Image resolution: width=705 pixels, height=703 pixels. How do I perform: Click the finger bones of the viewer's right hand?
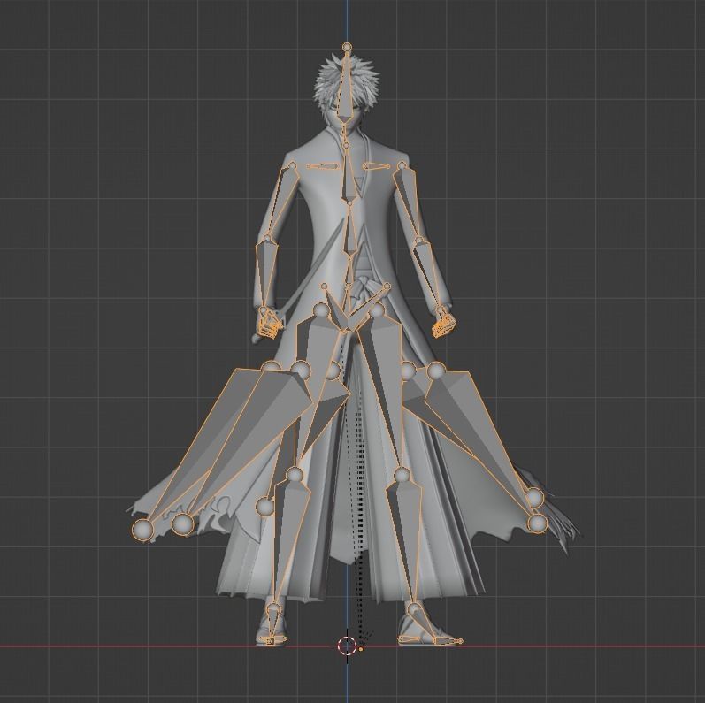[x=443, y=323]
